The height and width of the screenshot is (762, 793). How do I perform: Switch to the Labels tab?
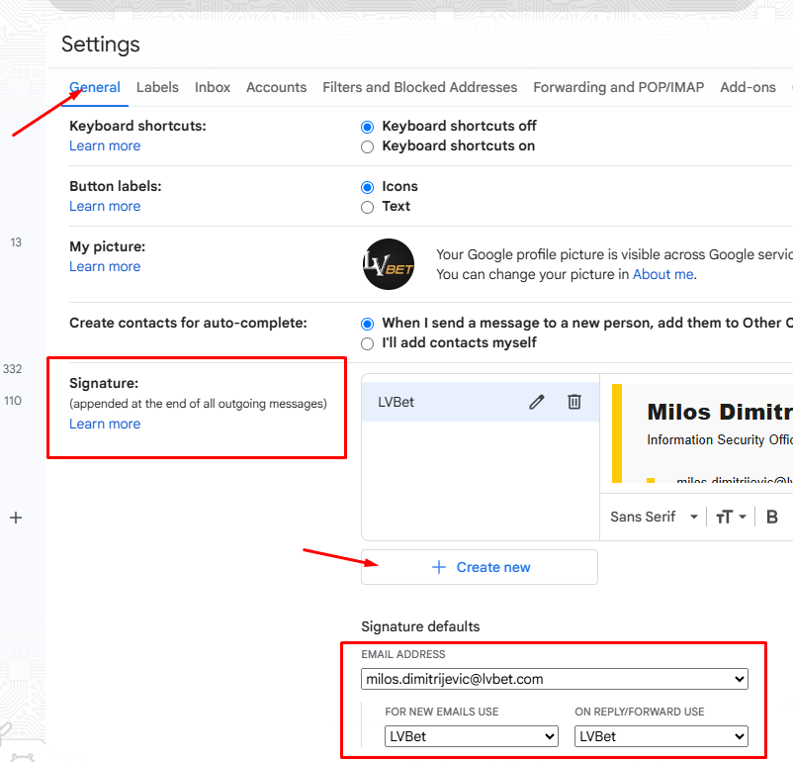pos(157,87)
